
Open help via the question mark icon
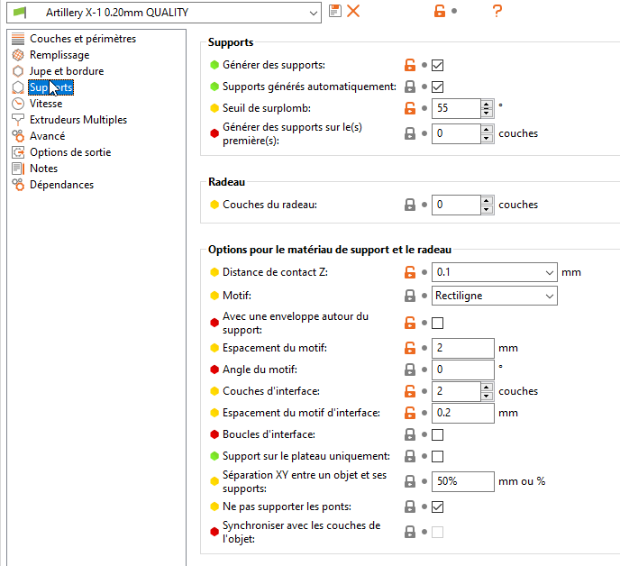pos(497,11)
